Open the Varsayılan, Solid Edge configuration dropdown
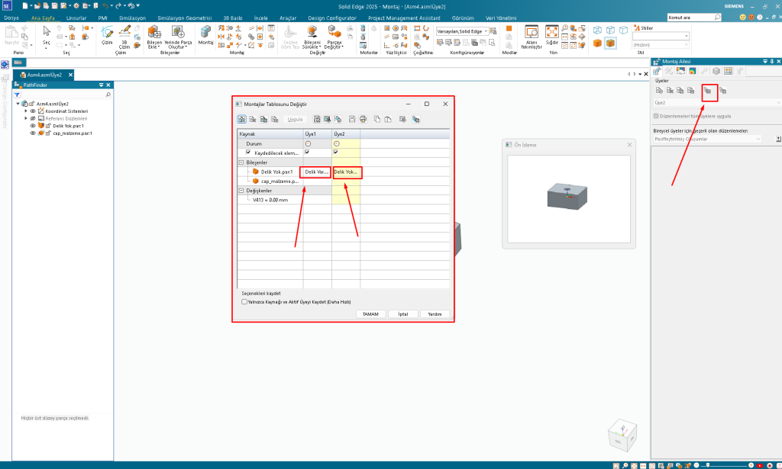This screenshot has width=782, height=469. pos(464,31)
